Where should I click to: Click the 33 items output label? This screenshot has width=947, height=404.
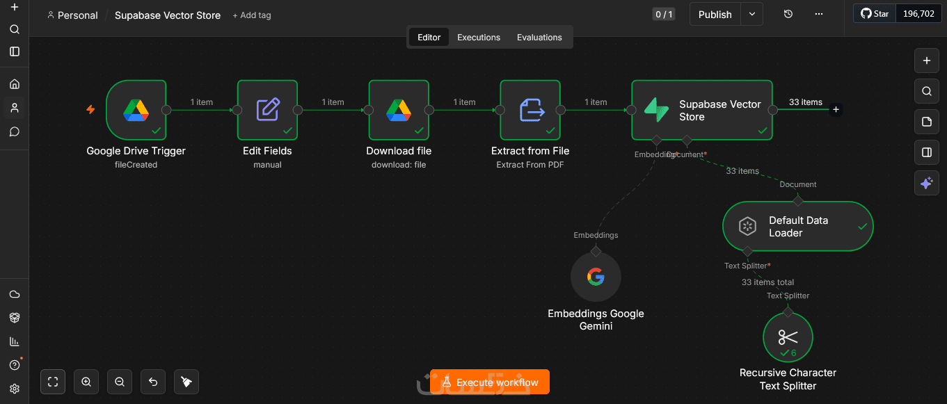[x=806, y=102]
